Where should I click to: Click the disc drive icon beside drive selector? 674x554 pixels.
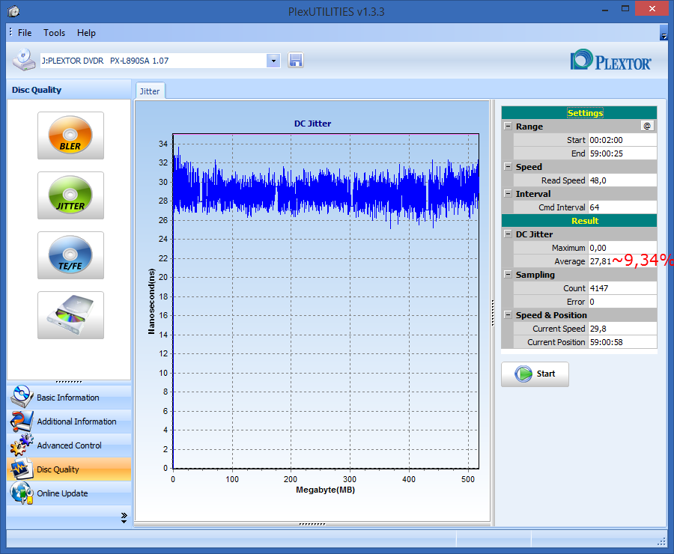(24, 60)
